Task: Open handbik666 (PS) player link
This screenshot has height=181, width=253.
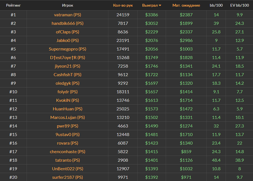Action: 68,23
